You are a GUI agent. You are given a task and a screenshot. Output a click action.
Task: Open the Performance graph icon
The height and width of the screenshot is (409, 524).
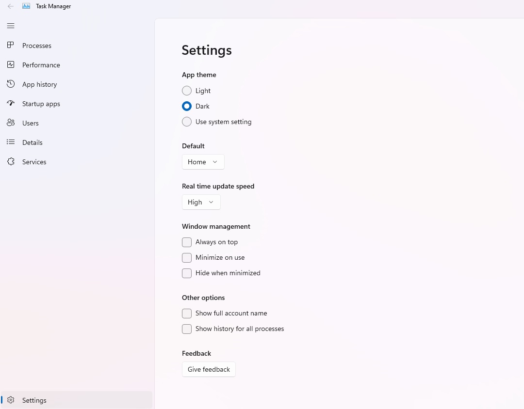coord(11,64)
